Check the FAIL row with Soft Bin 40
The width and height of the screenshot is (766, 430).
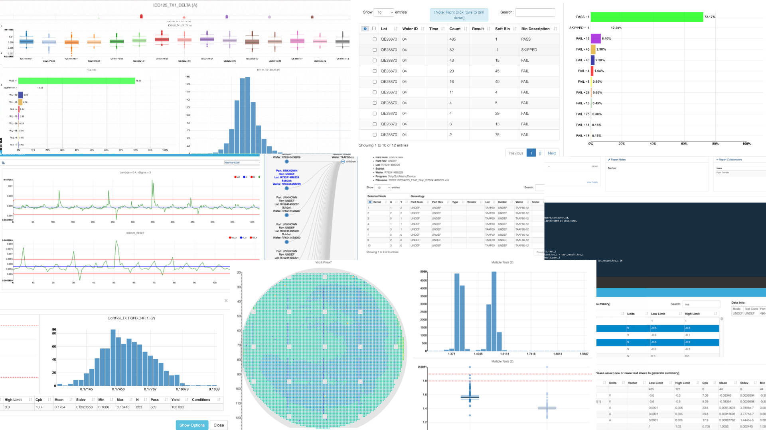click(374, 82)
